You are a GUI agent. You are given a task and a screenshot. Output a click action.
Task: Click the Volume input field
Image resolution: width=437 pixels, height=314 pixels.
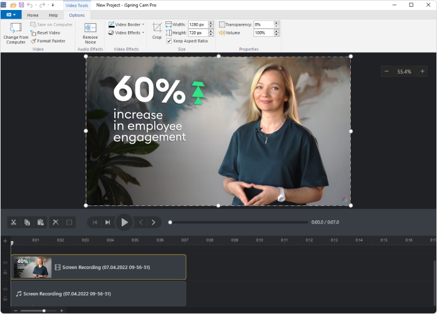tap(263, 33)
